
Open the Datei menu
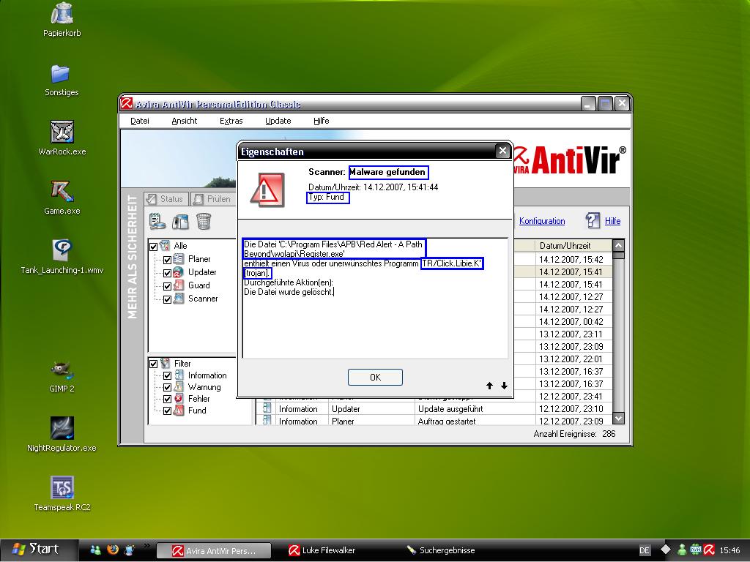click(140, 121)
